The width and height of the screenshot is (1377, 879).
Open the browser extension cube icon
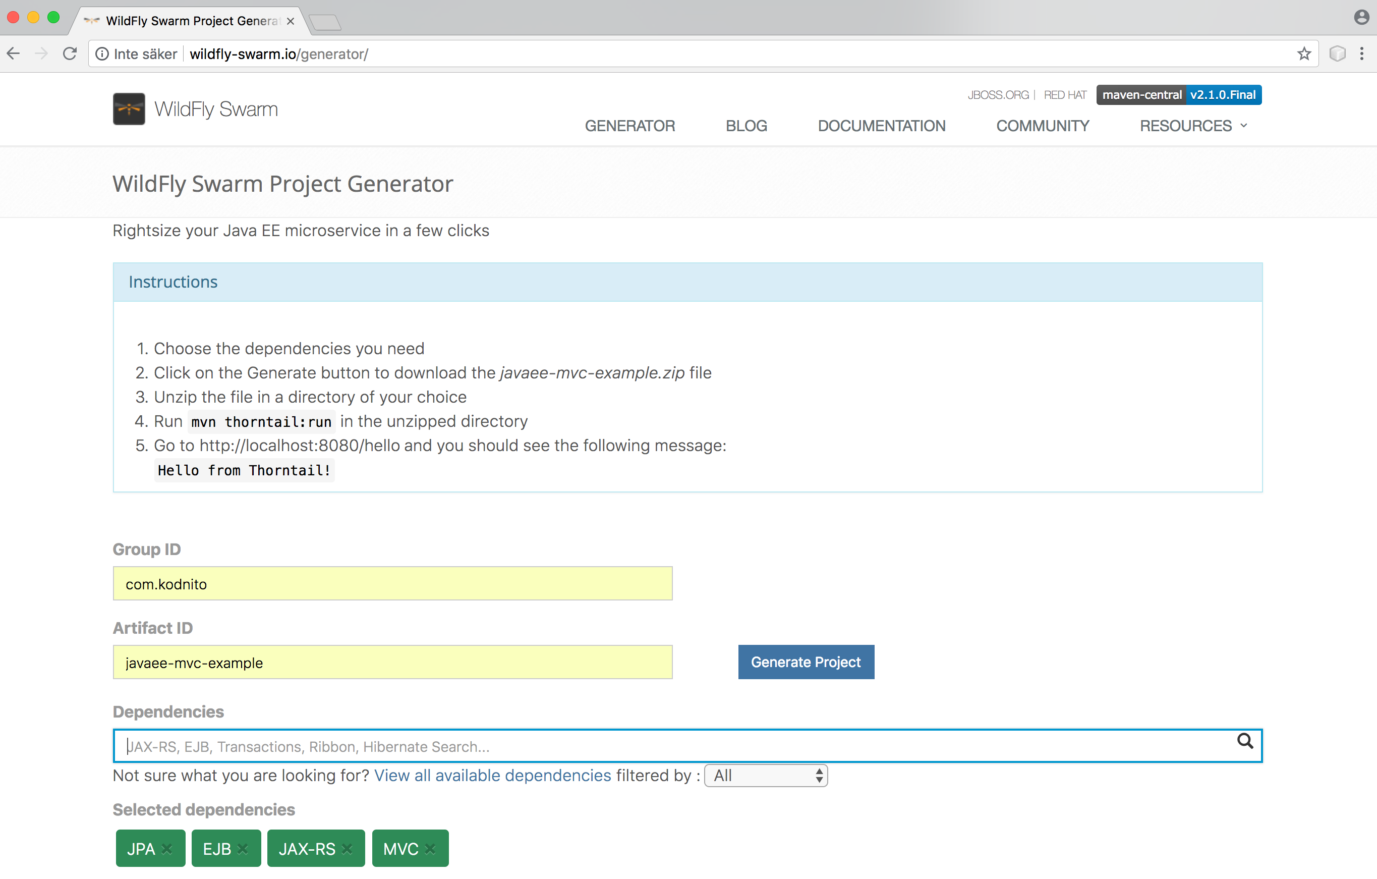point(1337,54)
